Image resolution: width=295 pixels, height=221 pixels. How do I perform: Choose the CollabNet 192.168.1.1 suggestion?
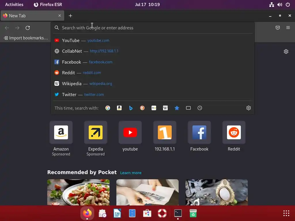pos(153,51)
